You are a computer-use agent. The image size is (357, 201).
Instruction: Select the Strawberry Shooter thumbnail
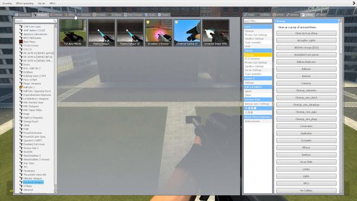click(158, 33)
